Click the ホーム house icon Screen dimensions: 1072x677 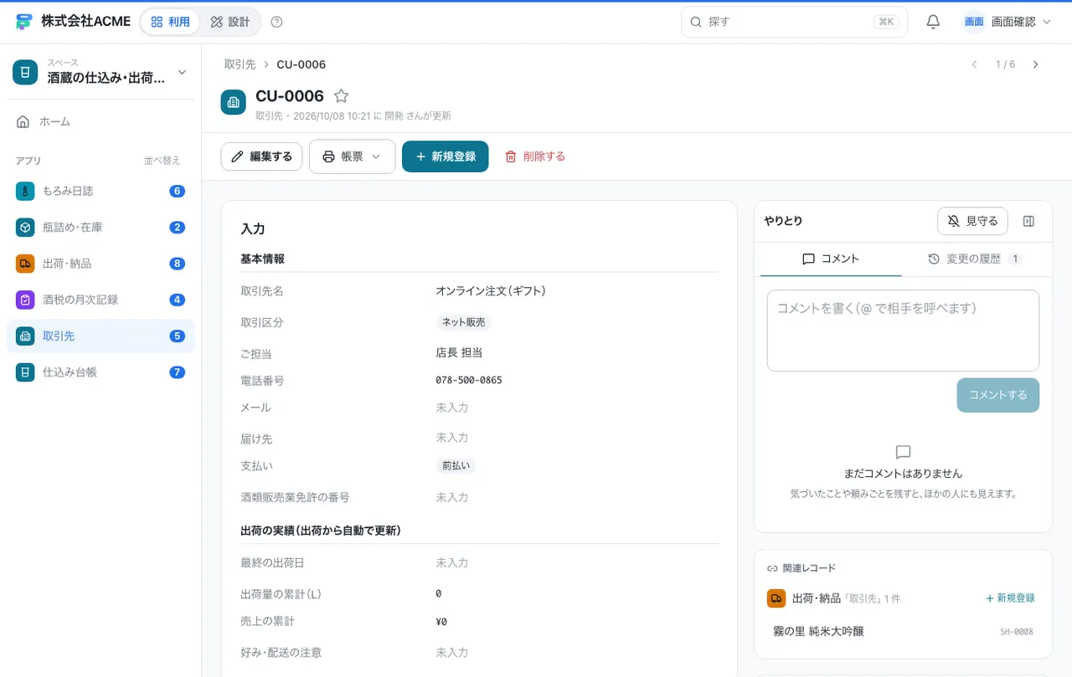point(23,121)
